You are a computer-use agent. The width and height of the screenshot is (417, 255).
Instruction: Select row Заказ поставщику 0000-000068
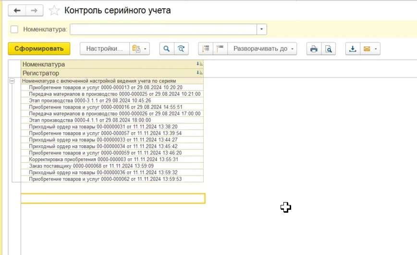[112, 166]
